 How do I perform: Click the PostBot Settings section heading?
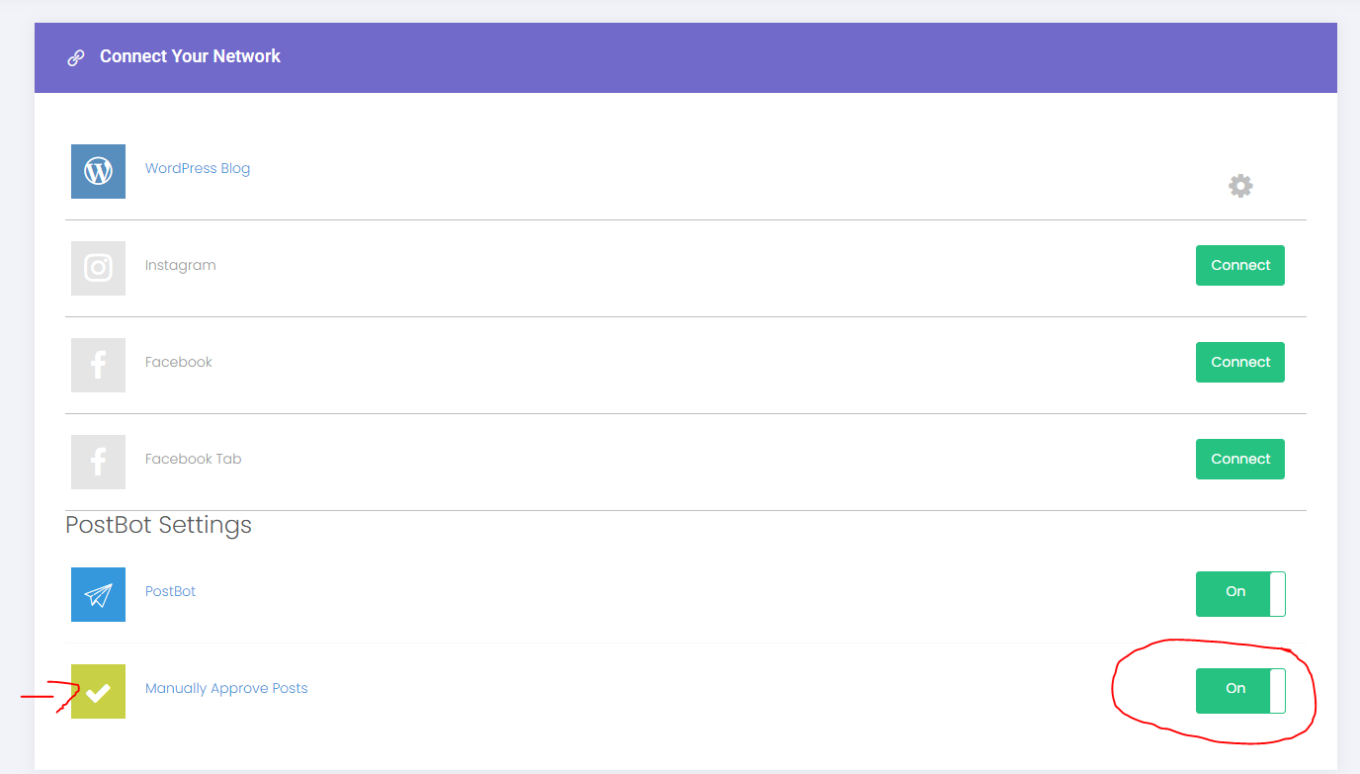(x=158, y=525)
